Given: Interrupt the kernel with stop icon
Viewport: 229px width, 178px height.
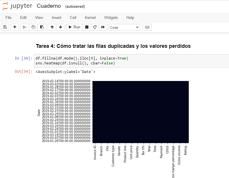Looking at the screenshot, I should [x=87, y=27].
